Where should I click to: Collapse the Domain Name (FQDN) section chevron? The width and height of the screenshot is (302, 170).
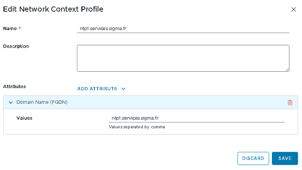[x=11, y=102]
